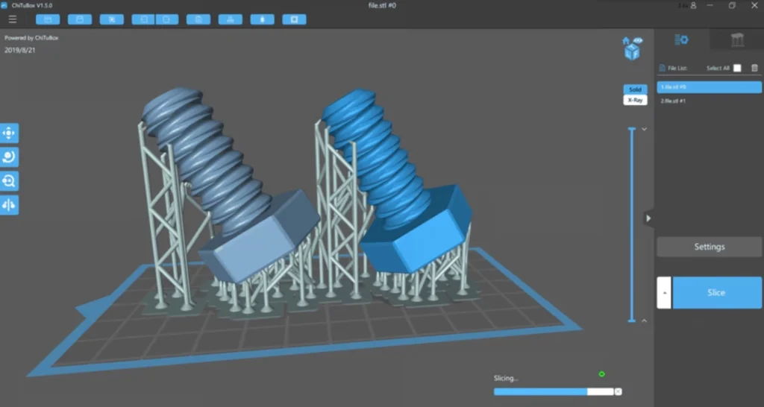
Task: Click the Undo toolbar button
Action: coord(143,19)
